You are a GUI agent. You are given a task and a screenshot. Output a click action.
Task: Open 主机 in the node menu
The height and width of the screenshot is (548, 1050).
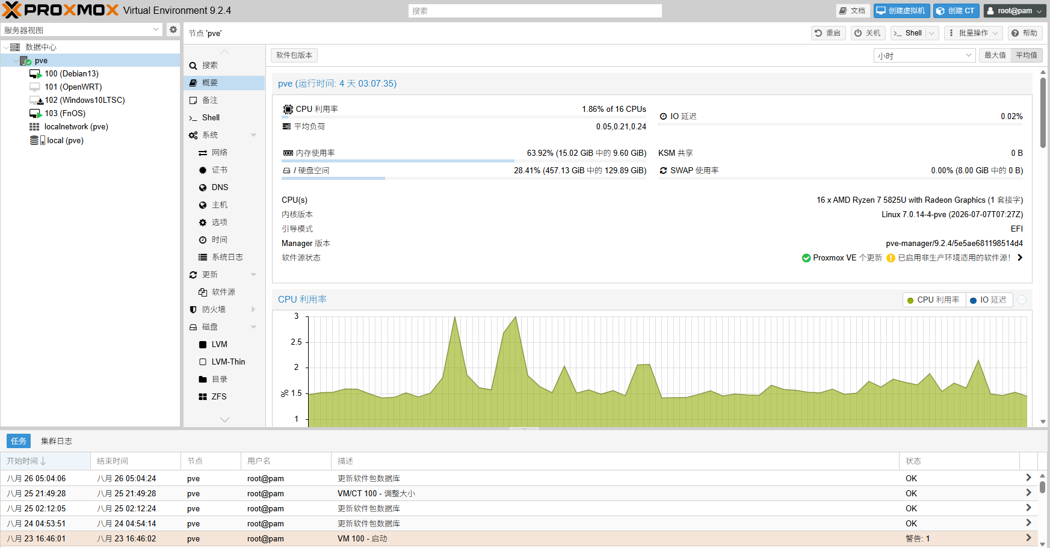224,205
